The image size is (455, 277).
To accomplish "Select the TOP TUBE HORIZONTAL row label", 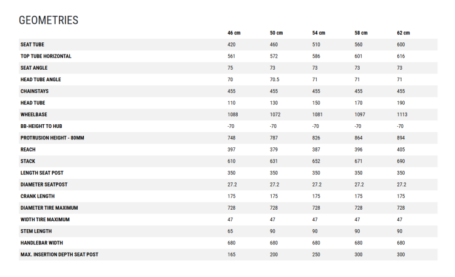I will [46, 56].
